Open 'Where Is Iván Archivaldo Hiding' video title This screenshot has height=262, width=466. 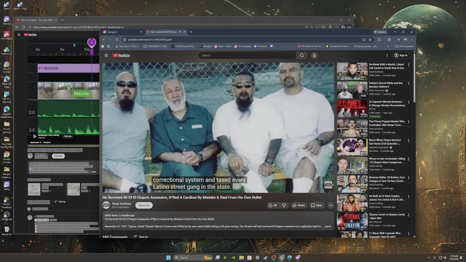387,160
